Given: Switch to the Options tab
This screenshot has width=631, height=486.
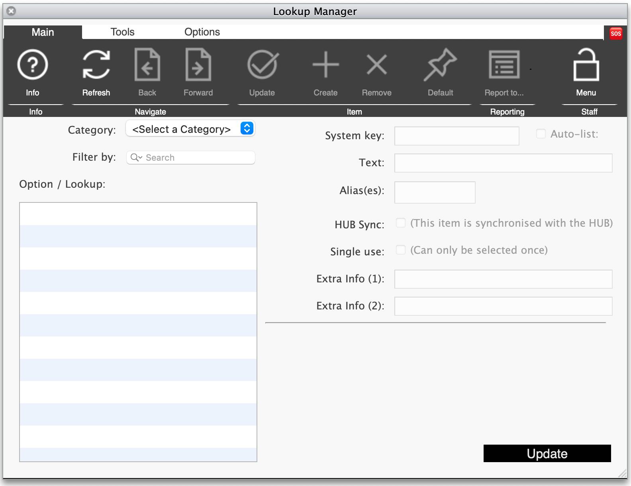Looking at the screenshot, I should tap(202, 32).
